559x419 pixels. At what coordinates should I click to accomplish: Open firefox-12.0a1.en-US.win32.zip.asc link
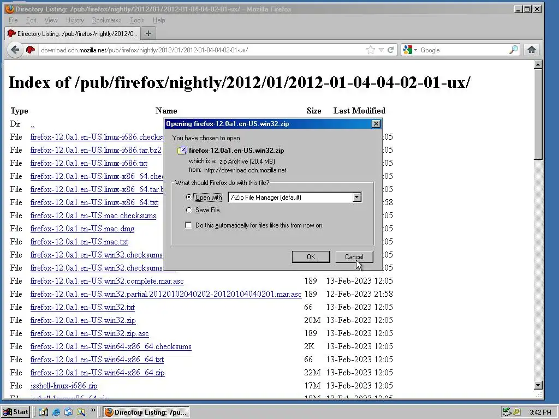coord(90,333)
